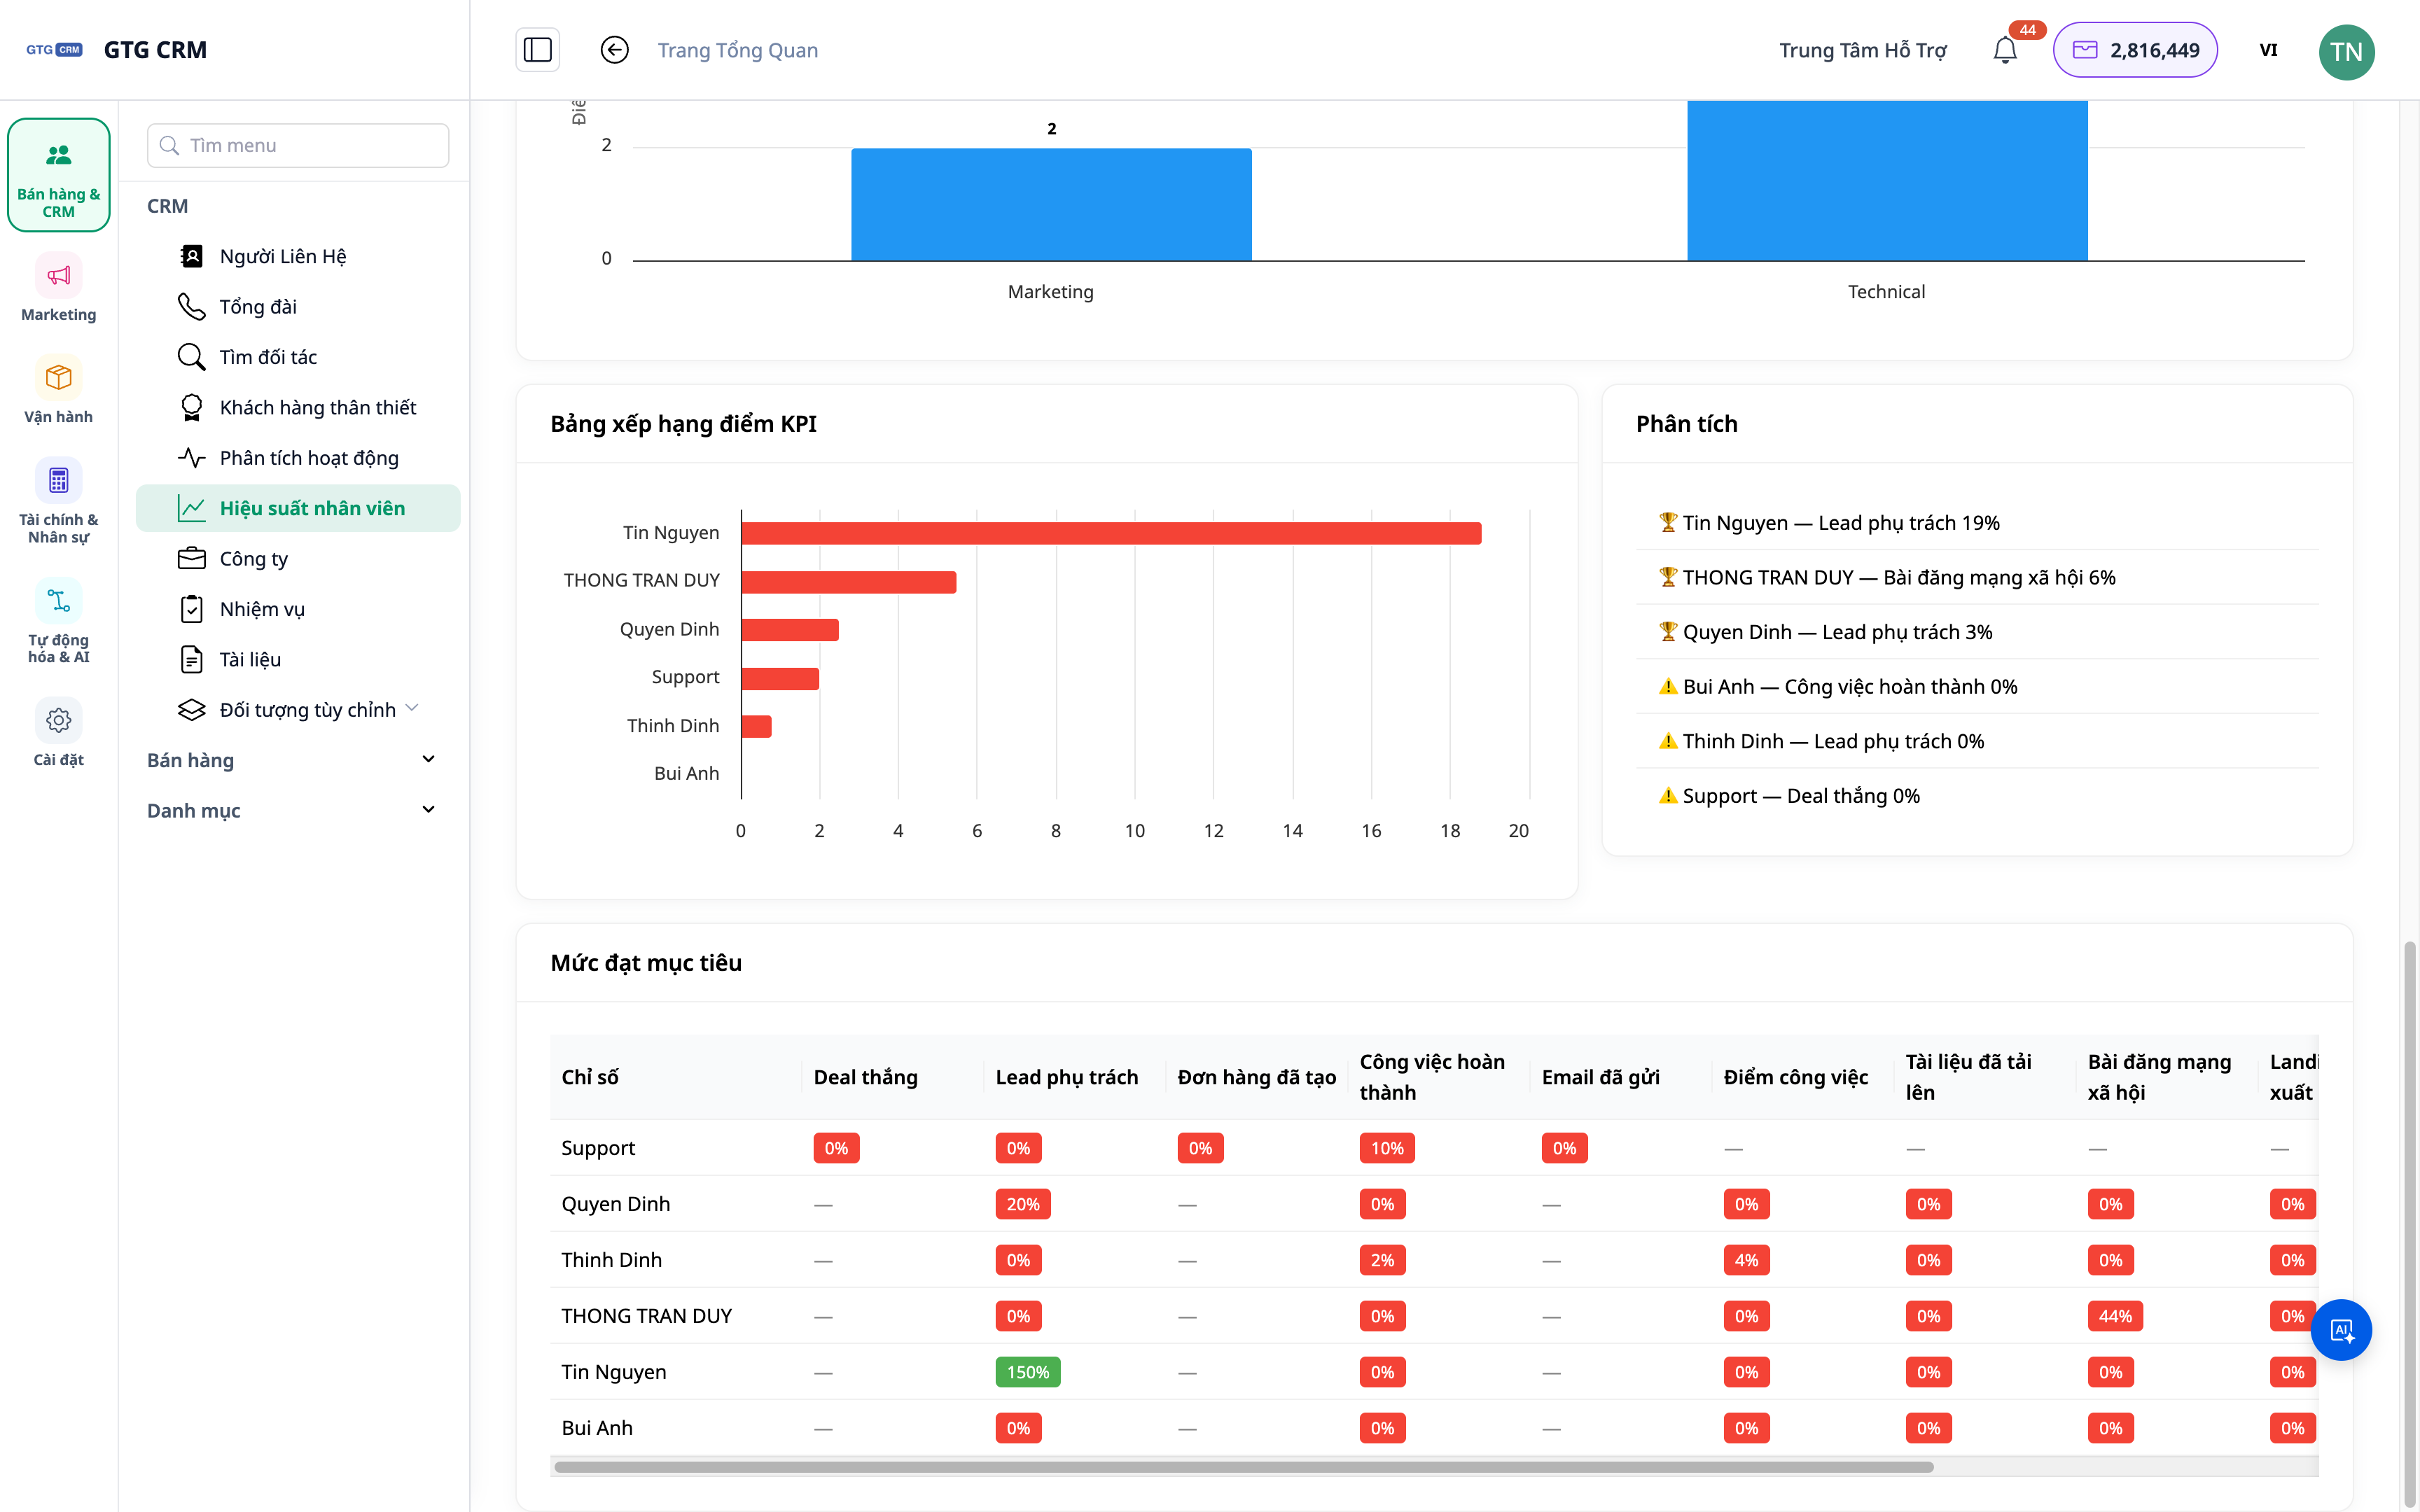Click 'Support — Deal thắng 0%' row
This screenshot has width=2420, height=1512.
tap(1976, 796)
